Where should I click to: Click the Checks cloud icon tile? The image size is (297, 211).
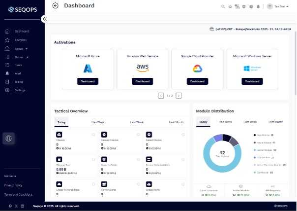tap(59, 135)
